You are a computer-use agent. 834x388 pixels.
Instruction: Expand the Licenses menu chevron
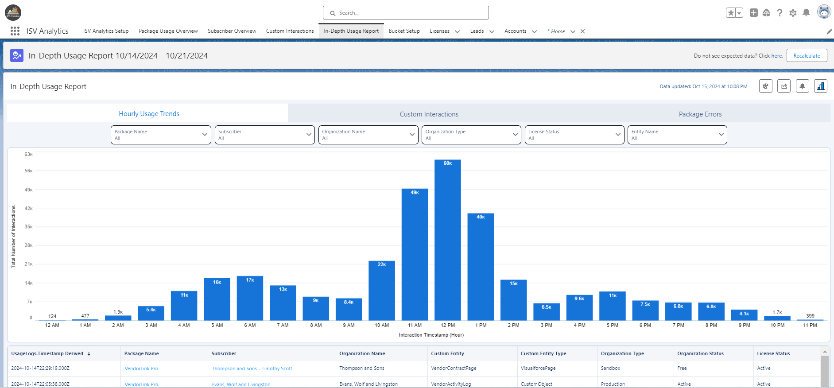(x=458, y=31)
